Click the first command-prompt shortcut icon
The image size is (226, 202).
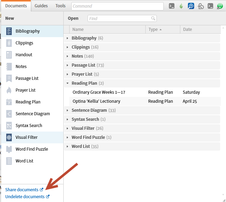[172, 6]
